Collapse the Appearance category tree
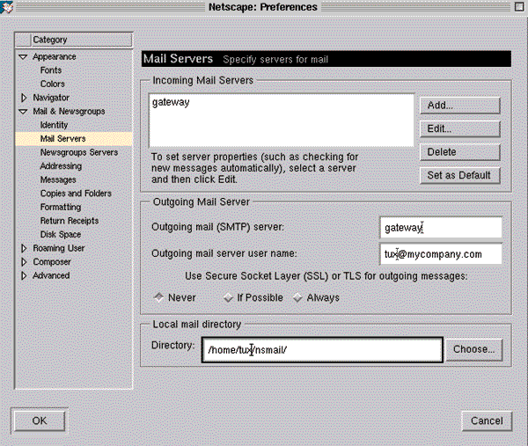The image size is (528, 446). pos(24,57)
